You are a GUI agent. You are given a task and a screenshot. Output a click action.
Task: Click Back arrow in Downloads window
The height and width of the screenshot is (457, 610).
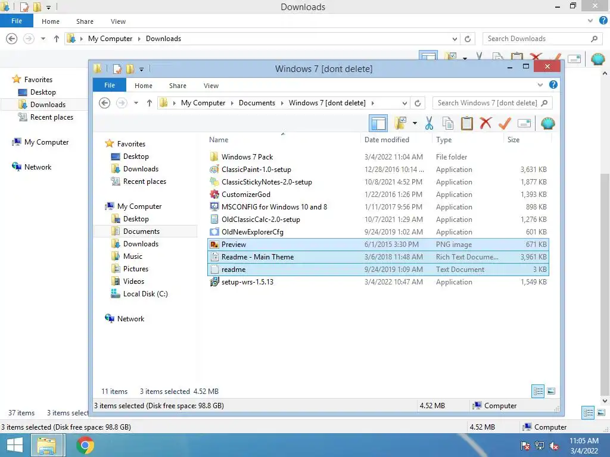(x=12, y=39)
